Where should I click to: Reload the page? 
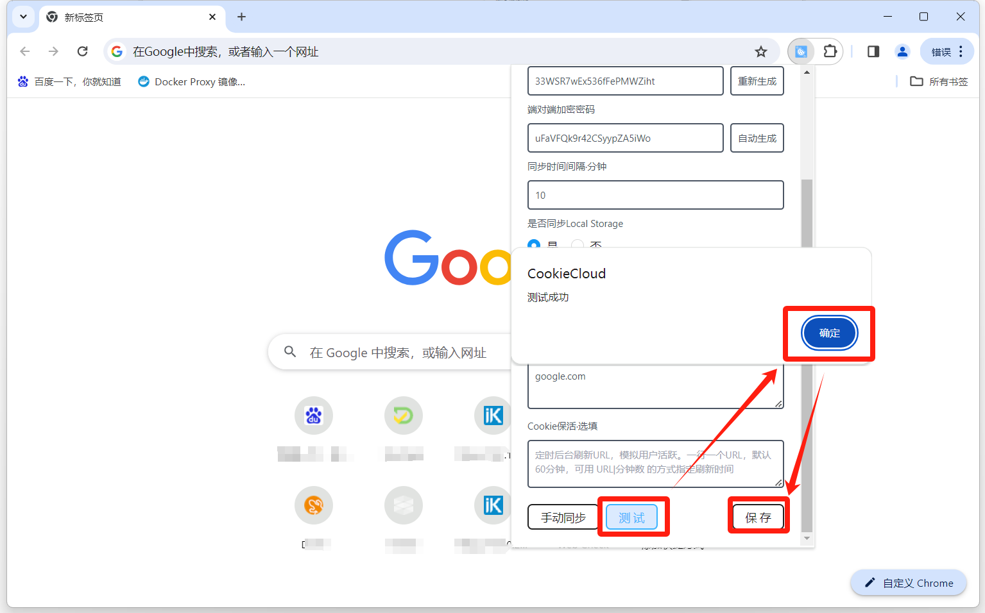[x=82, y=51]
